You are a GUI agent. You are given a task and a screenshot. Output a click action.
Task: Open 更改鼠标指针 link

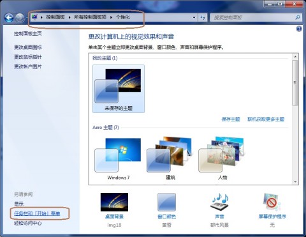tap(28, 57)
